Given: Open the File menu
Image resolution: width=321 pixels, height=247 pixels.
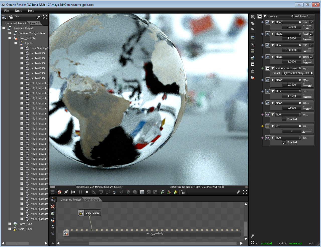Looking at the screenshot, I should click(7, 11).
